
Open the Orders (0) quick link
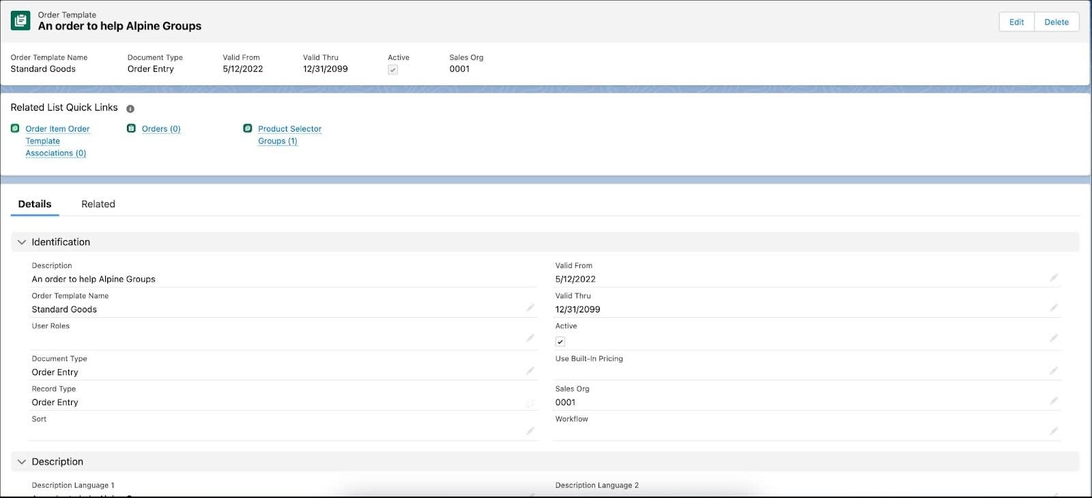[161, 129]
